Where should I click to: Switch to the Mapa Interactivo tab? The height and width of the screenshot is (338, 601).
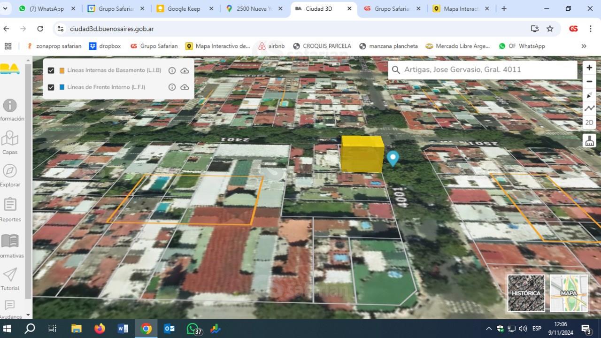click(x=460, y=8)
